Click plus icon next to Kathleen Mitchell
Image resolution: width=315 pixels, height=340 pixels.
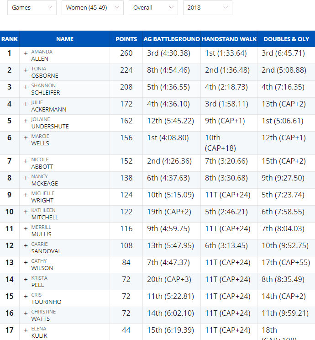pos(26,212)
